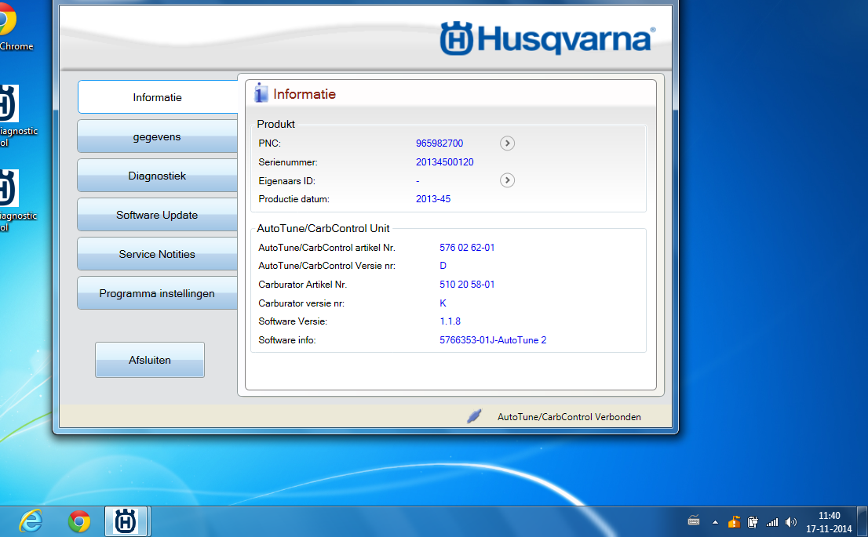
Task: Open Programma instellingen tab
Action: click(x=157, y=294)
